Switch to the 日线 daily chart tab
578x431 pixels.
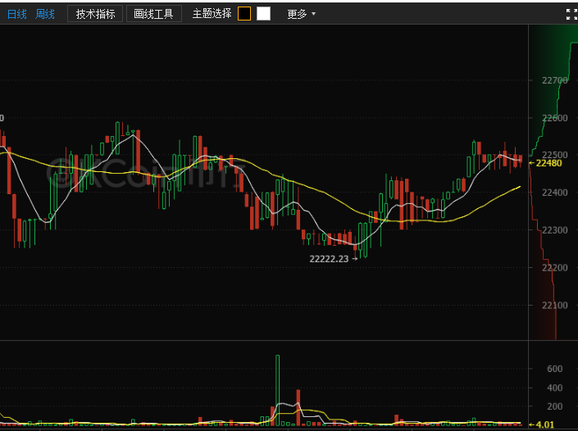[16, 14]
